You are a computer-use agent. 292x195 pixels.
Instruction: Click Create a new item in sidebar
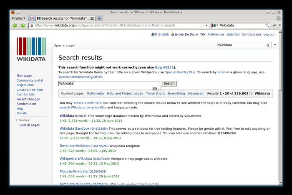[x=30, y=90]
